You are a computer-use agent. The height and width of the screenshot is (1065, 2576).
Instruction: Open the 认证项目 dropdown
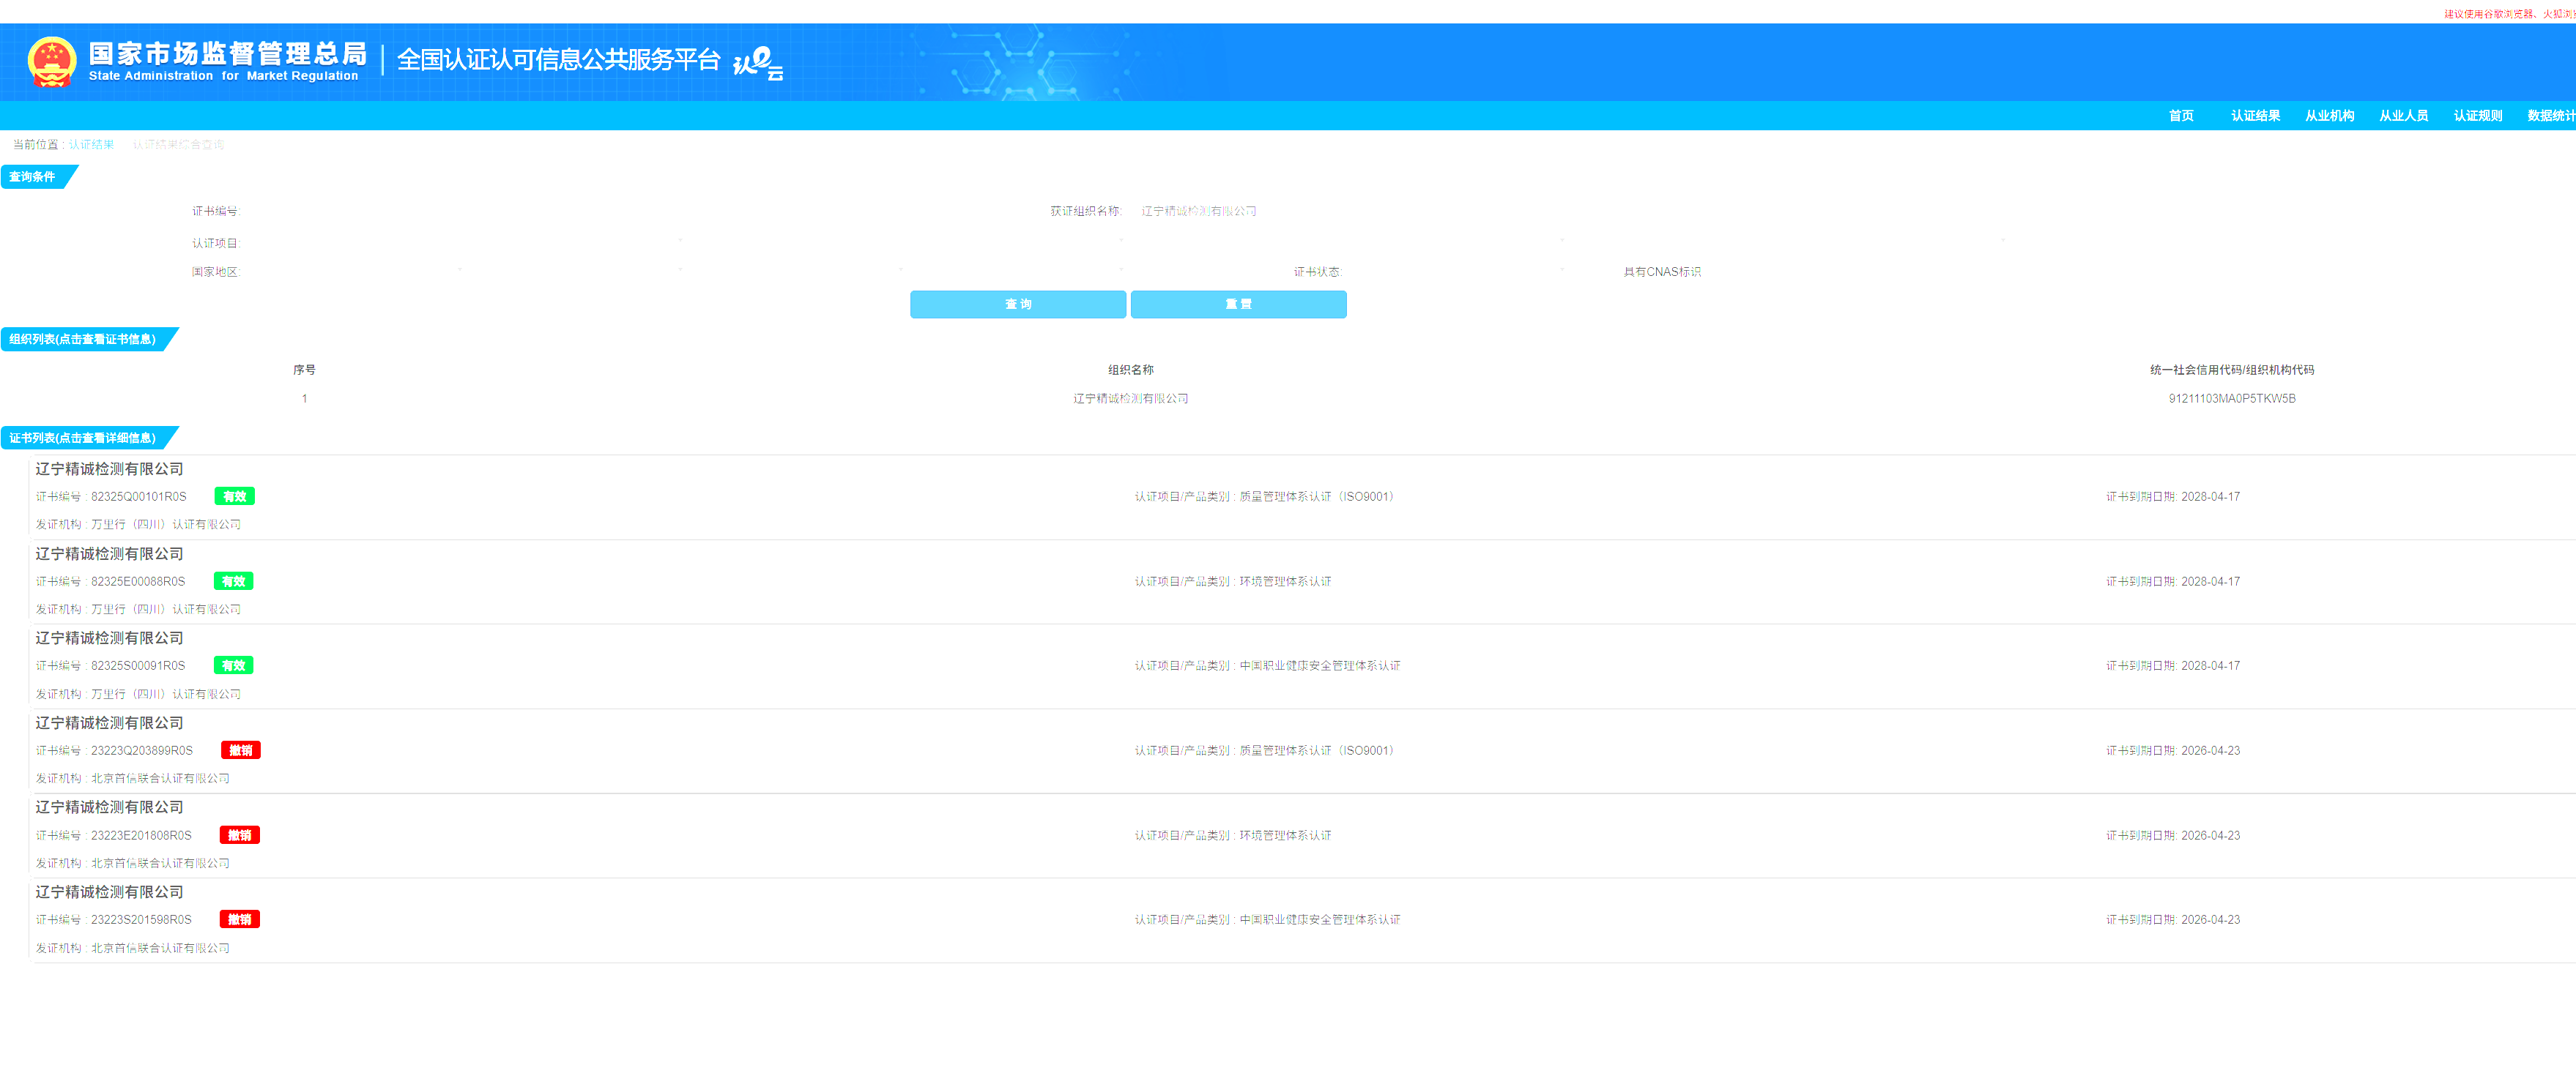click(460, 243)
